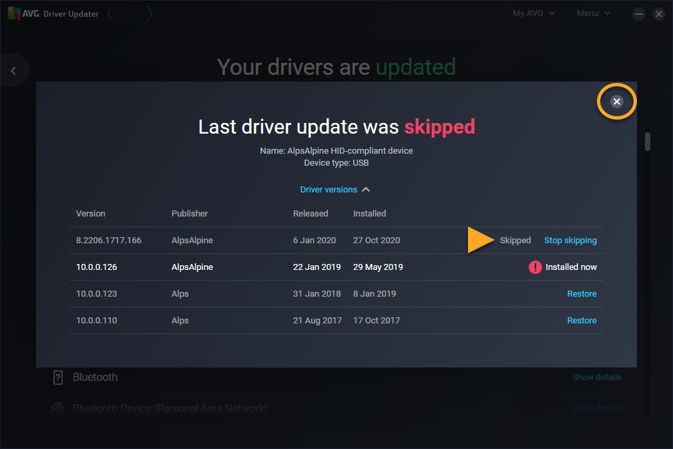This screenshot has height=449, width=673.
Task: Restore driver version 10.0.0.123
Action: [582, 293]
